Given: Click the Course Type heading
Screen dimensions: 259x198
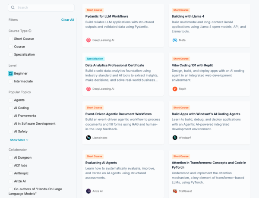Looking at the screenshot, I should (x=18, y=31).
